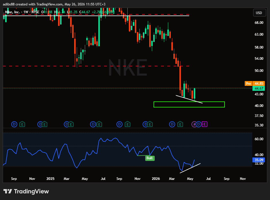The width and height of the screenshot is (270, 200).
Task: Click the header text adibs88 created with TradingView.com
Action: tap(32, 4)
